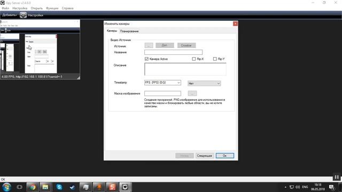The height and width of the screenshot is (192, 342).
Task: Open the orange S app on taskbar
Action: tap(112, 187)
